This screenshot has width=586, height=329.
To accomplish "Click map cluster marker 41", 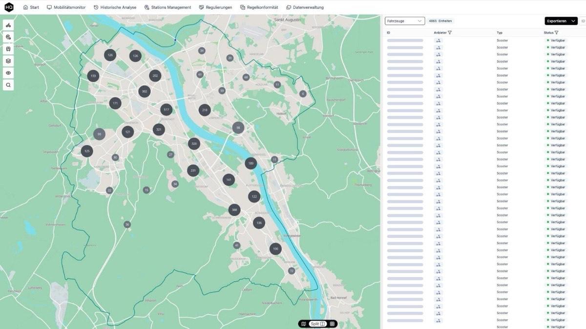I will click(237, 245).
